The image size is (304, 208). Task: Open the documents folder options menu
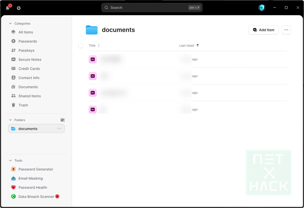[59, 129]
